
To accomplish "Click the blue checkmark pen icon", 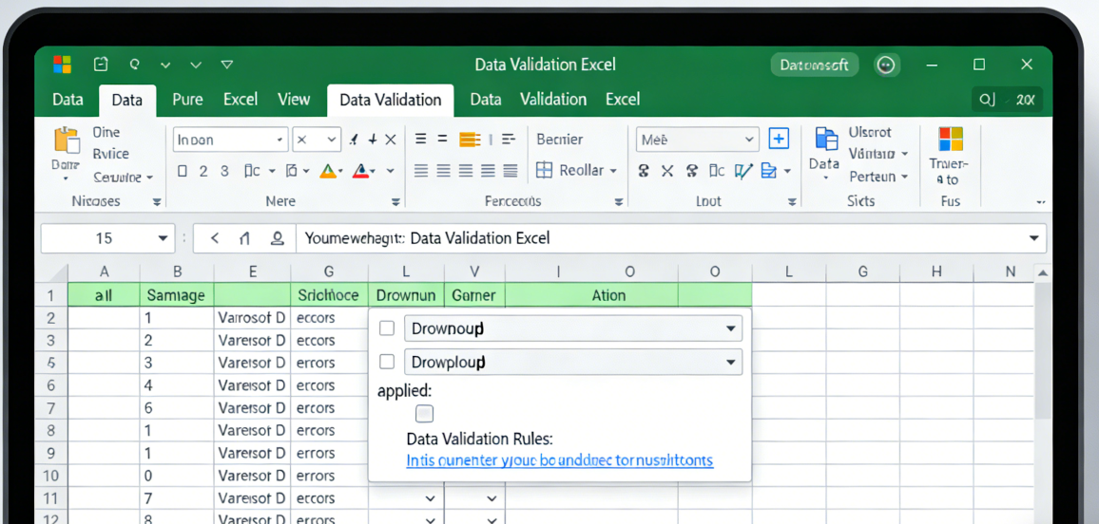I will (x=742, y=171).
